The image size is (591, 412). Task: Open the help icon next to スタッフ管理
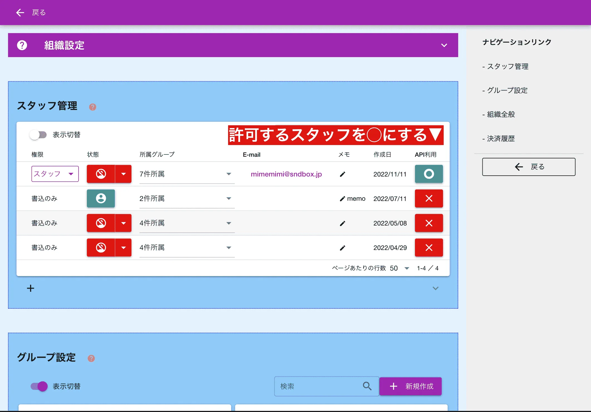coord(92,107)
